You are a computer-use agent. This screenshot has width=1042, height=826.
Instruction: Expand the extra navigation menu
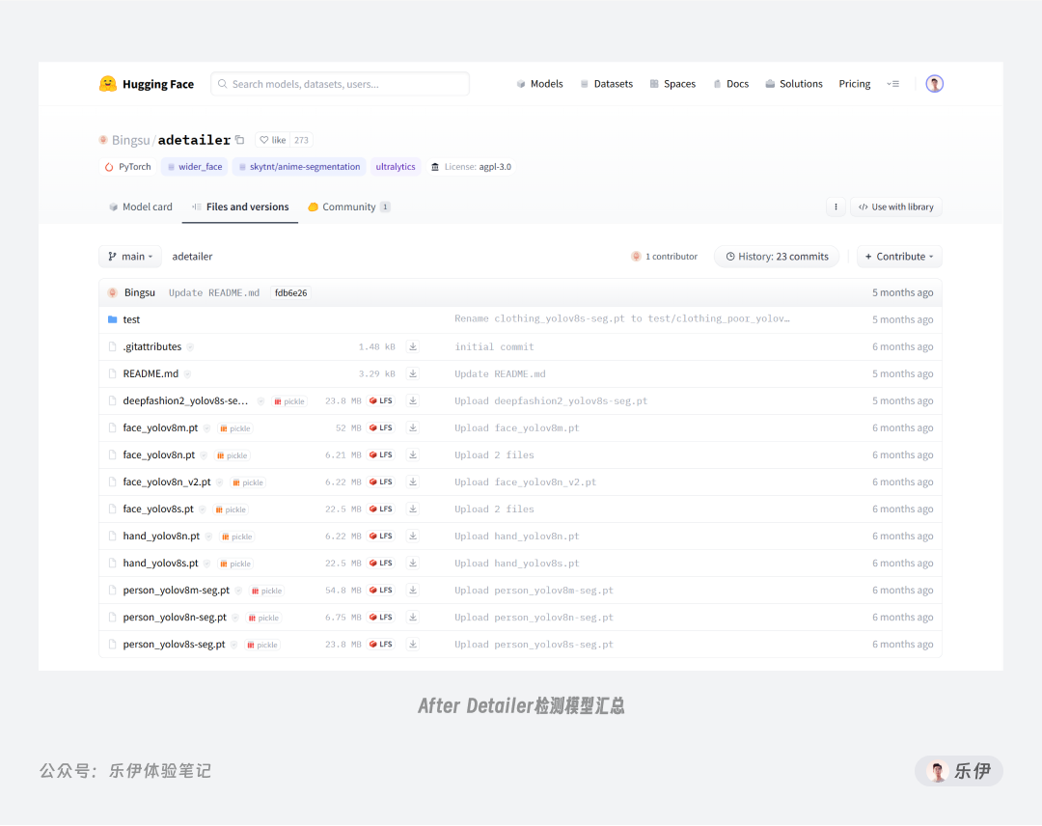coord(892,84)
